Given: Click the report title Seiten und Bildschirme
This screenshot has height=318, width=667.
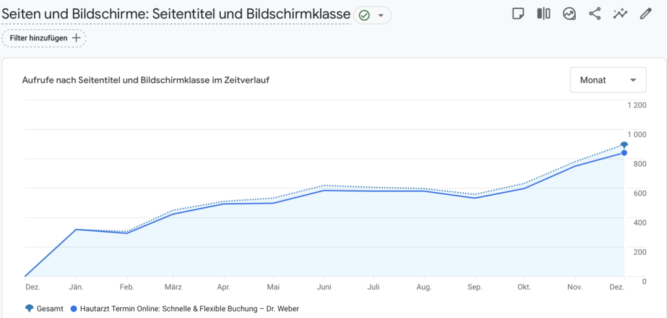Looking at the screenshot, I should tap(177, 14).
